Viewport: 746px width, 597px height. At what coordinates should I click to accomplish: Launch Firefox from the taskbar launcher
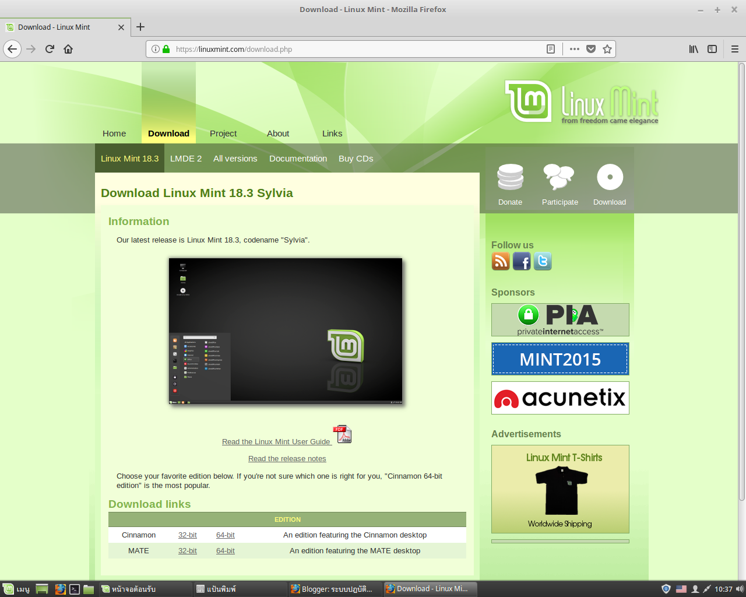click(60, 589)
